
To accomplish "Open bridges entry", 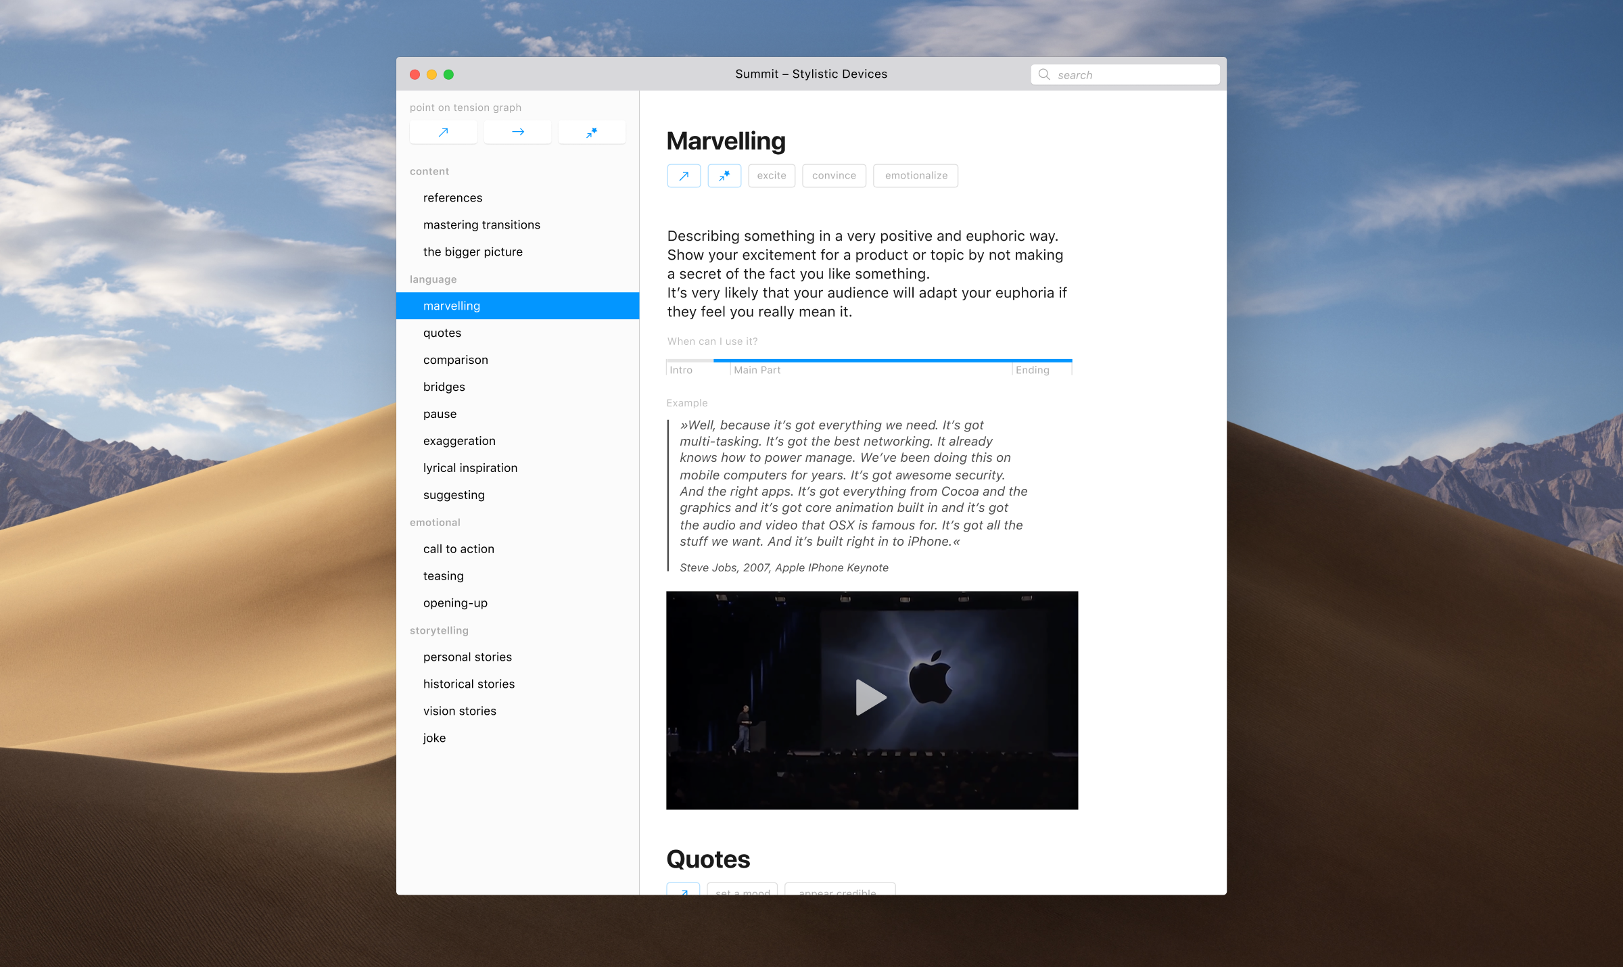I will [x=517, y=387].
